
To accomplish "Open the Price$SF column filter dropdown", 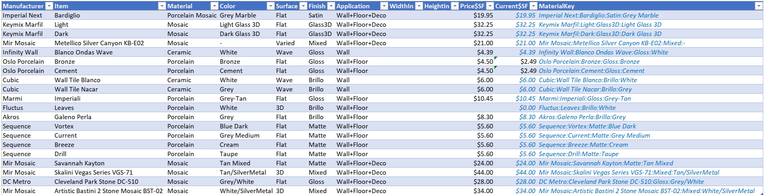I will coord(490,6).
